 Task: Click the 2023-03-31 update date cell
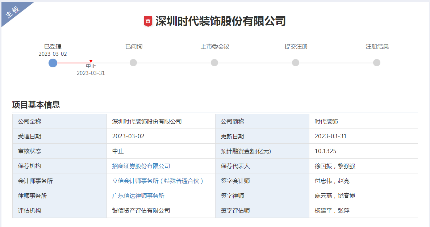[x=330, y=136]
